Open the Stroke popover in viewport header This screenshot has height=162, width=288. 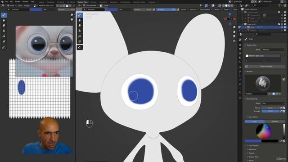218,9
